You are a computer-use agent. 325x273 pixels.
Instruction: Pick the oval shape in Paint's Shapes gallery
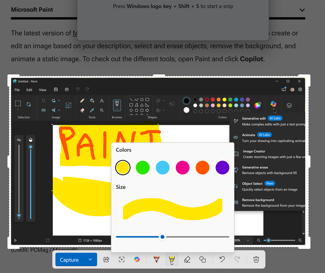coord(142,100)
